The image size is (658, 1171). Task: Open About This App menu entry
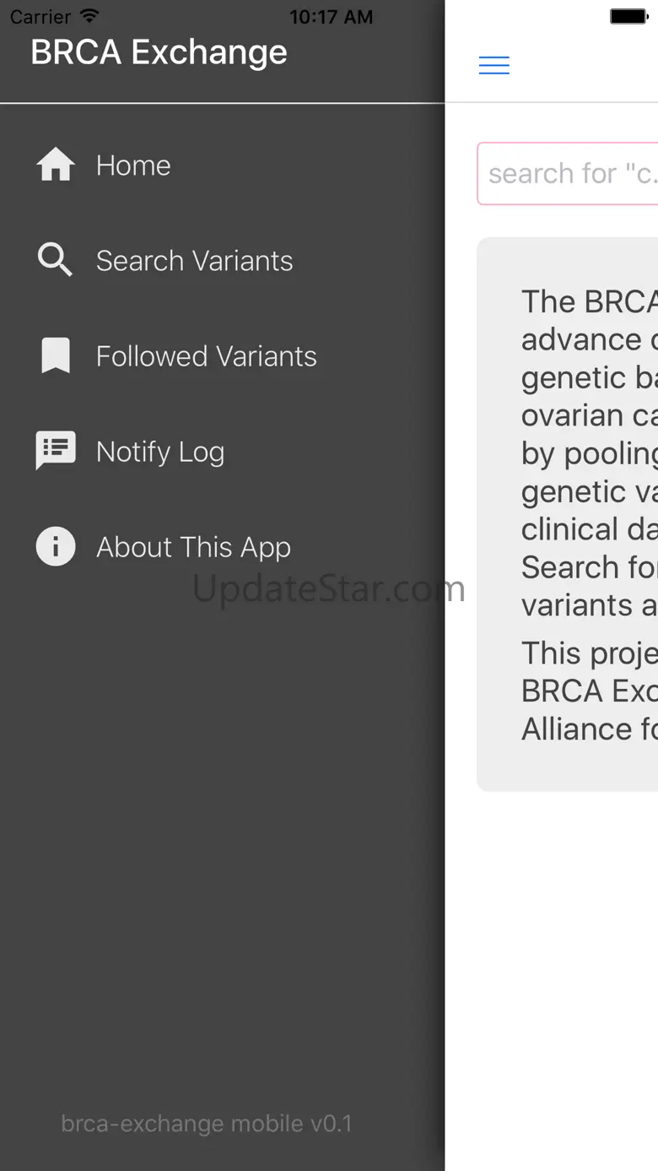pos(193,547)
